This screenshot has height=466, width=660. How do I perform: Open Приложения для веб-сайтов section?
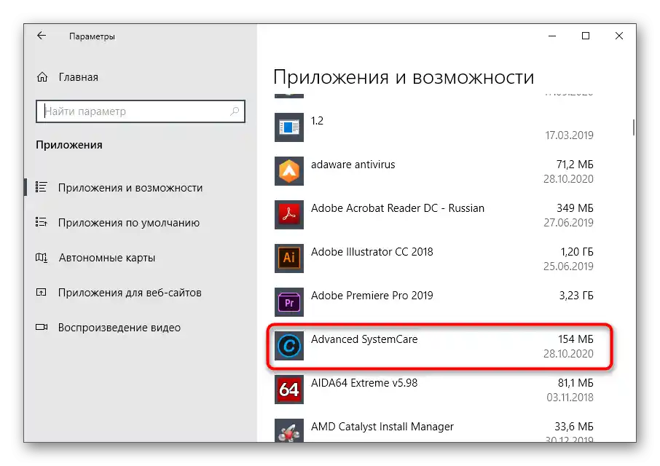130,293
